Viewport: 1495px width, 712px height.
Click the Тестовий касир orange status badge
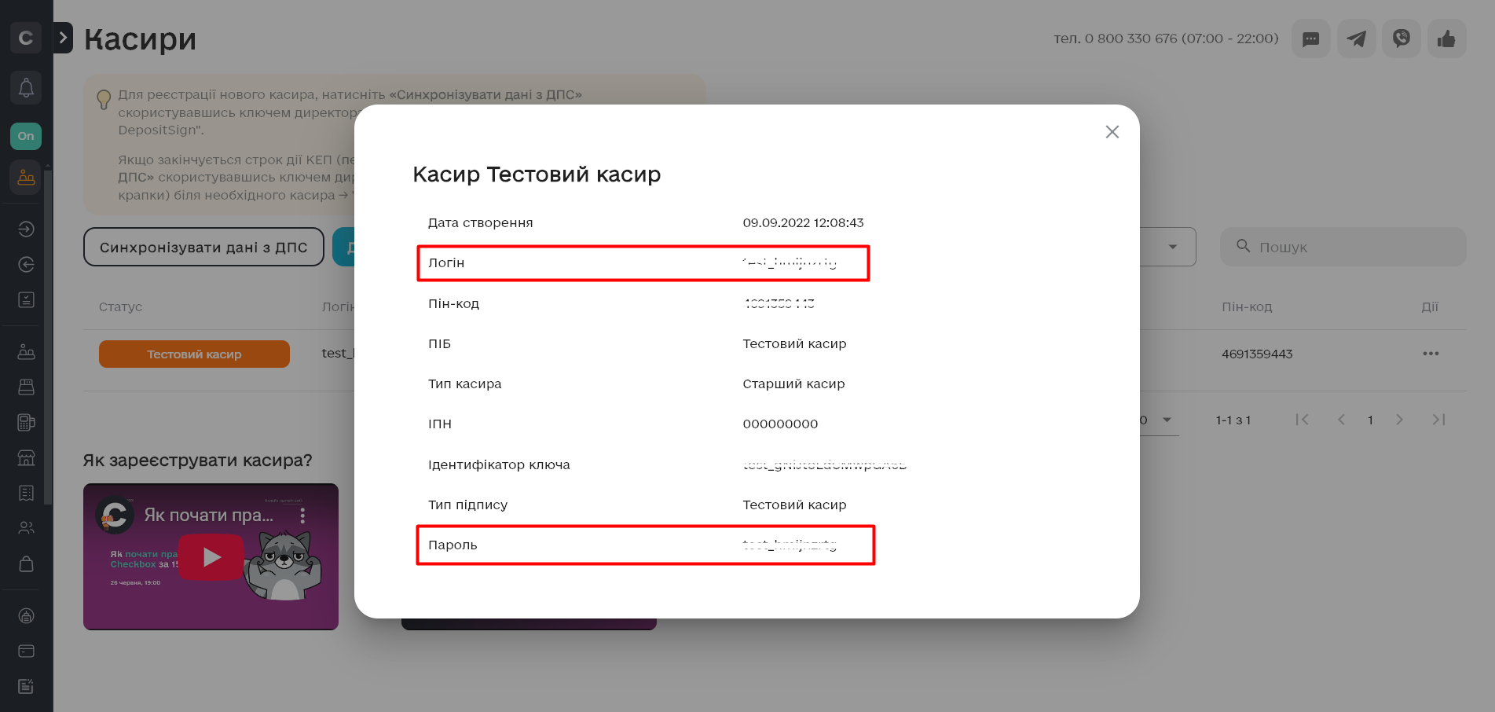coord(194,354)
